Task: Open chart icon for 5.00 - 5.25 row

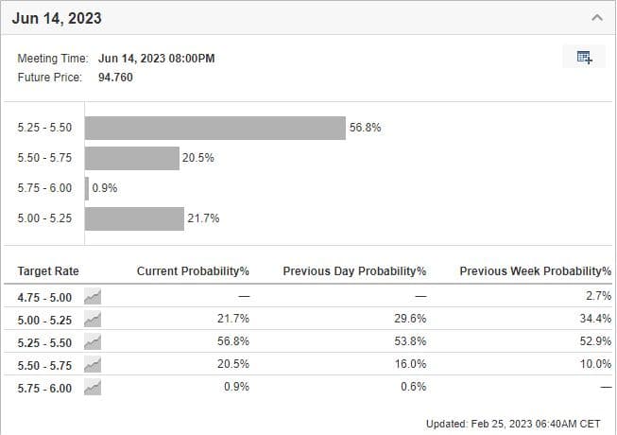Action: coord(93,319)
